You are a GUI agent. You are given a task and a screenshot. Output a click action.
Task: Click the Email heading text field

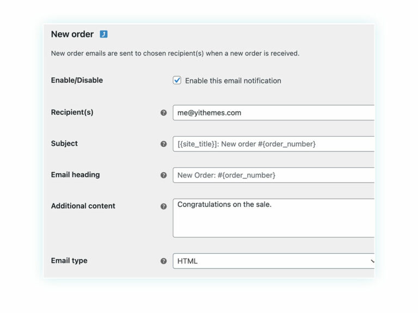pyautogui.click(x=272, y=175)
